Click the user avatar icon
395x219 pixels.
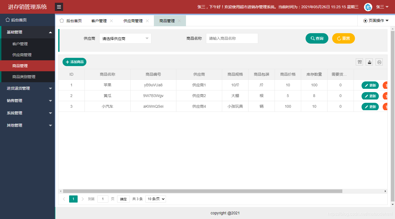(368, 7)
